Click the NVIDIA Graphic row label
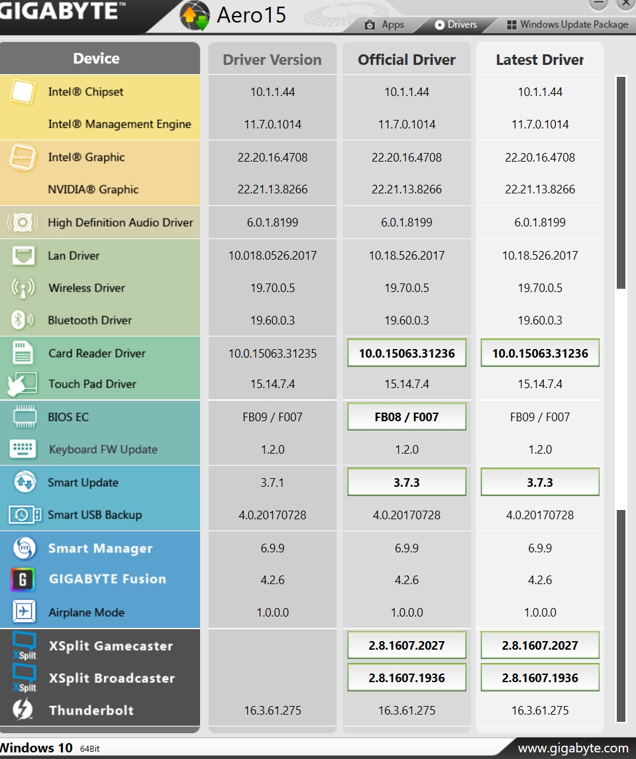Screen dimensions: 636x759 pos(93,189)
